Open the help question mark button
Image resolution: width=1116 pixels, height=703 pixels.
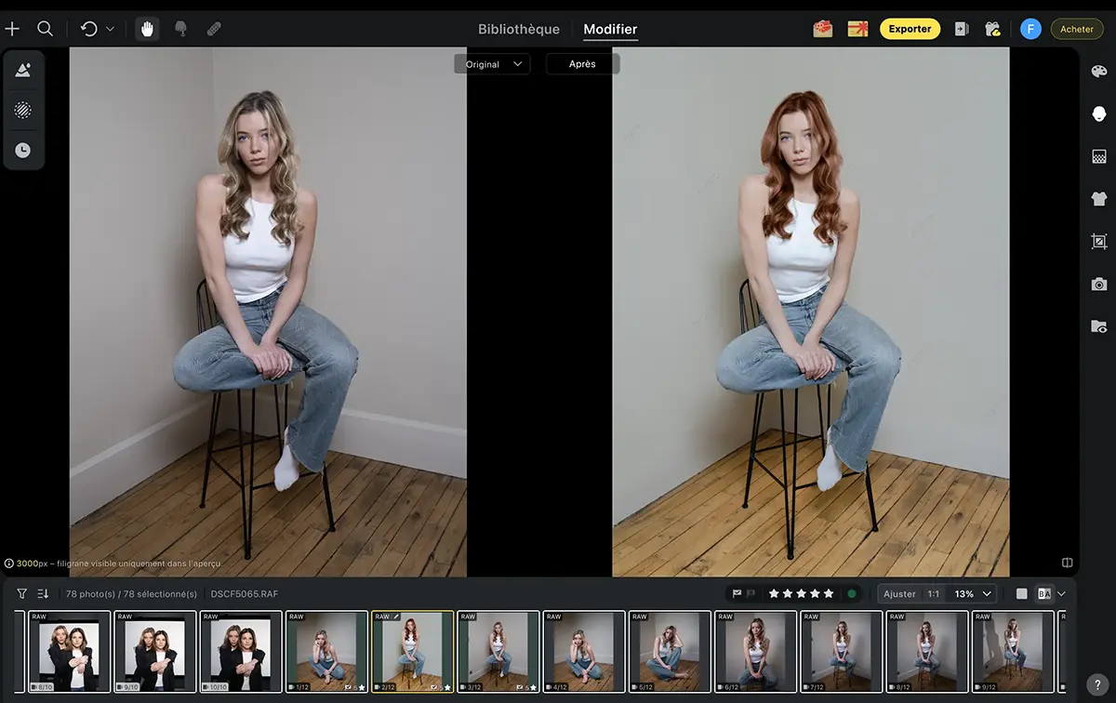1096,684
